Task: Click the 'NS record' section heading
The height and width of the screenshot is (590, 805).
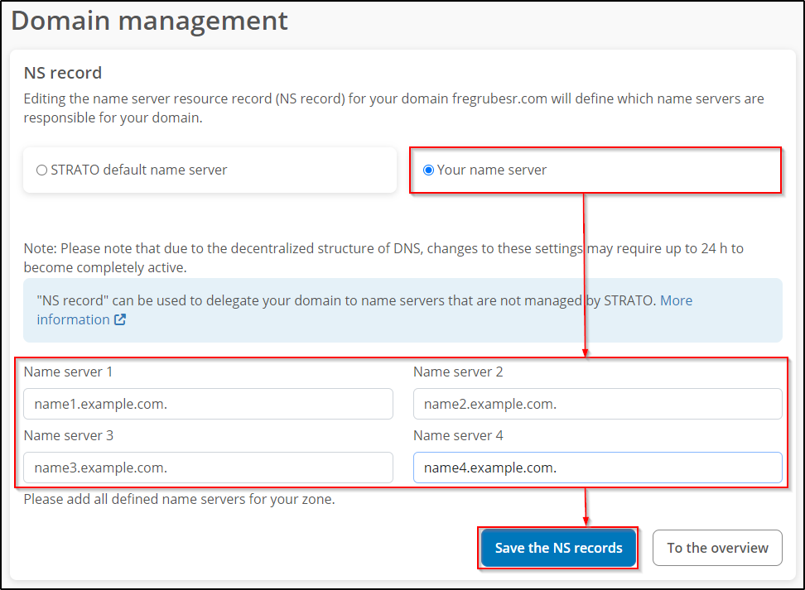Action: (x=63, y=73)
